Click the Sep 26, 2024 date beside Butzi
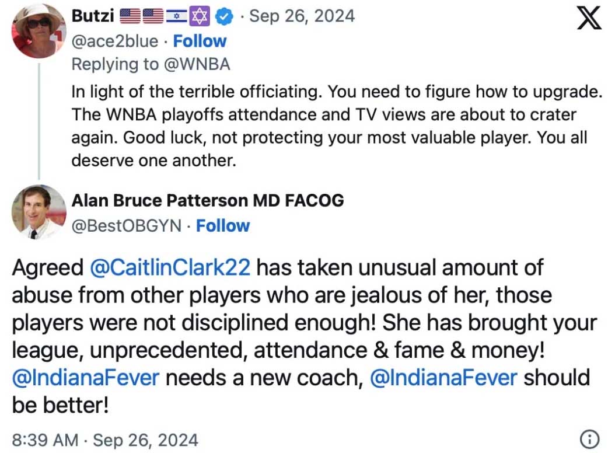This screenshot has height=453, width=615. point(302,16)
